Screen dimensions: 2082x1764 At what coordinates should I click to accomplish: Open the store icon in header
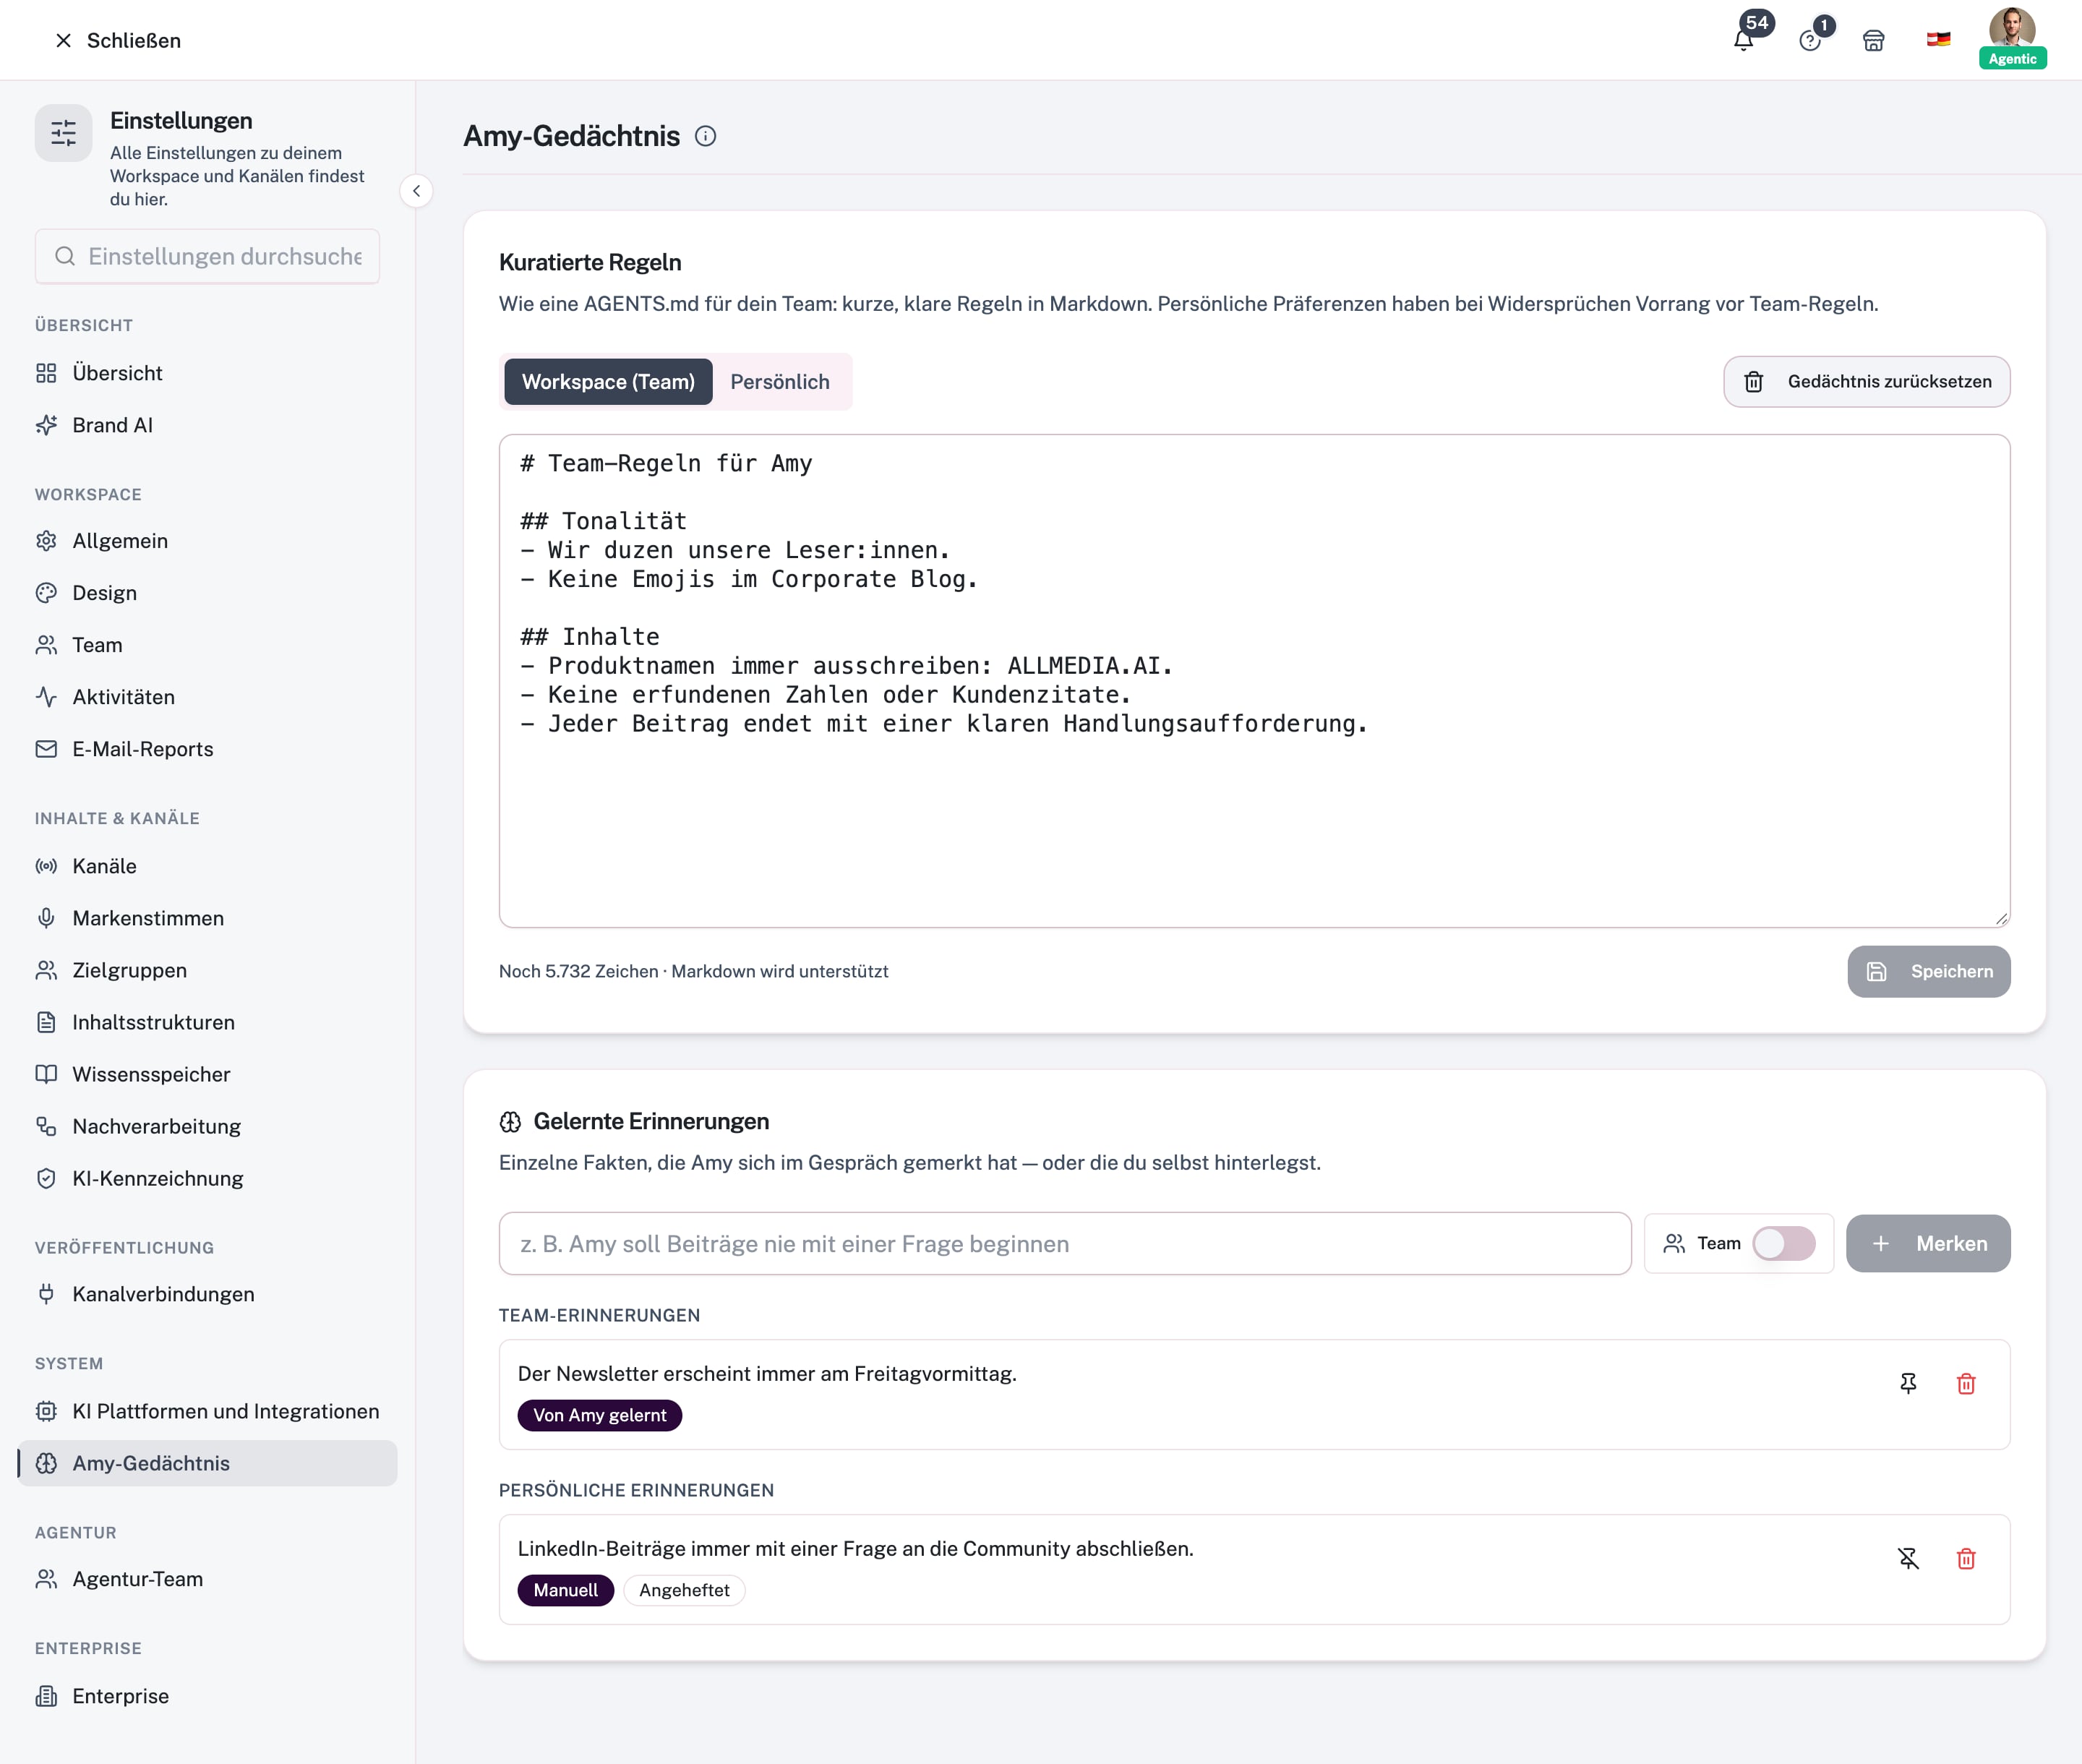1873,40
